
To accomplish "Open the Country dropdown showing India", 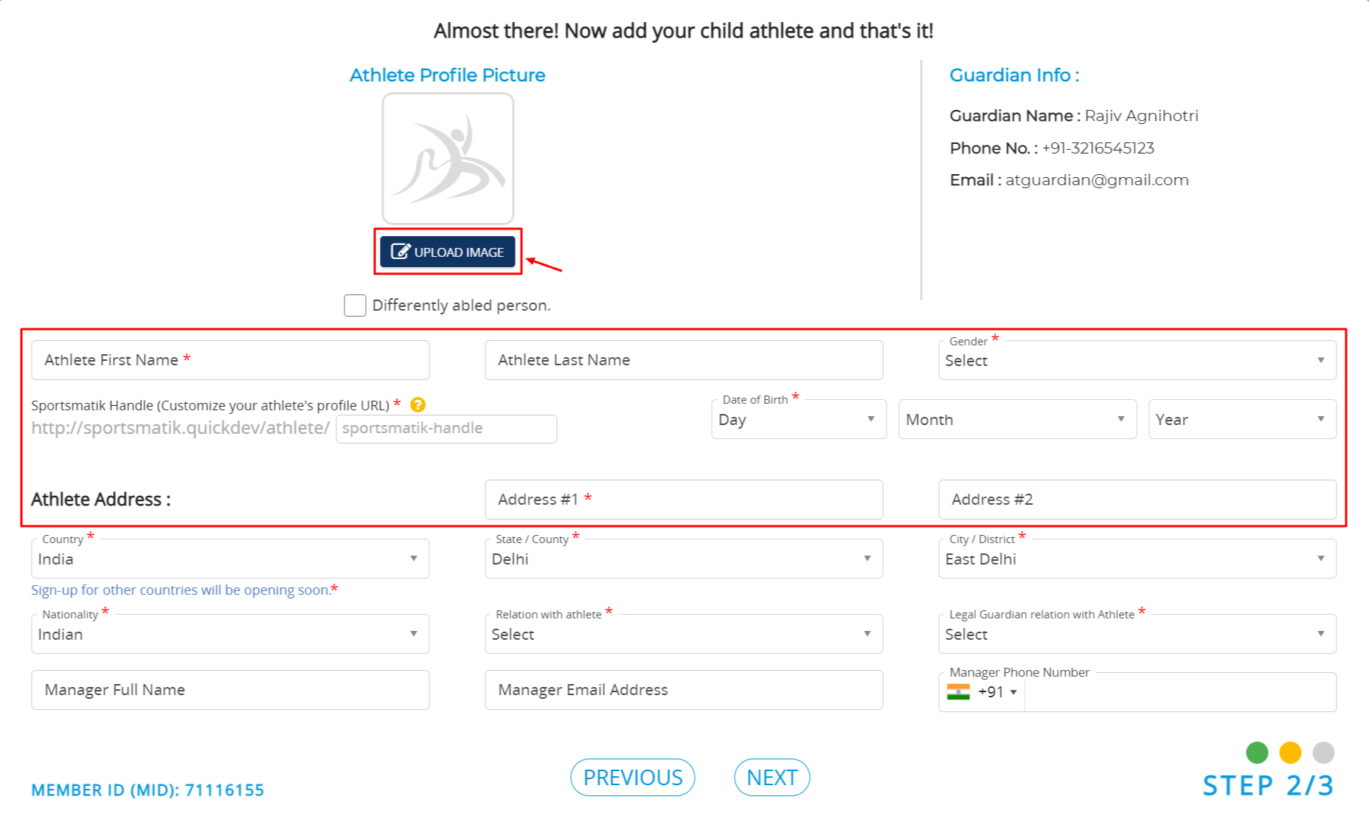I will tap(230, 559).
